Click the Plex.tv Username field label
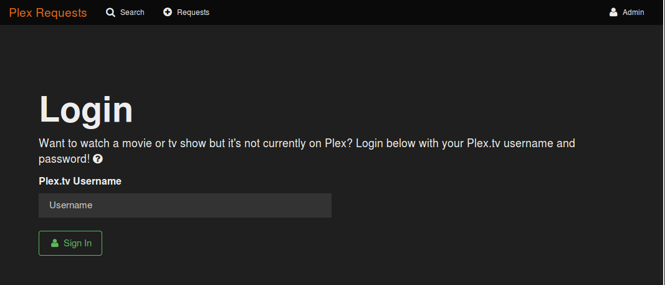 80,181
